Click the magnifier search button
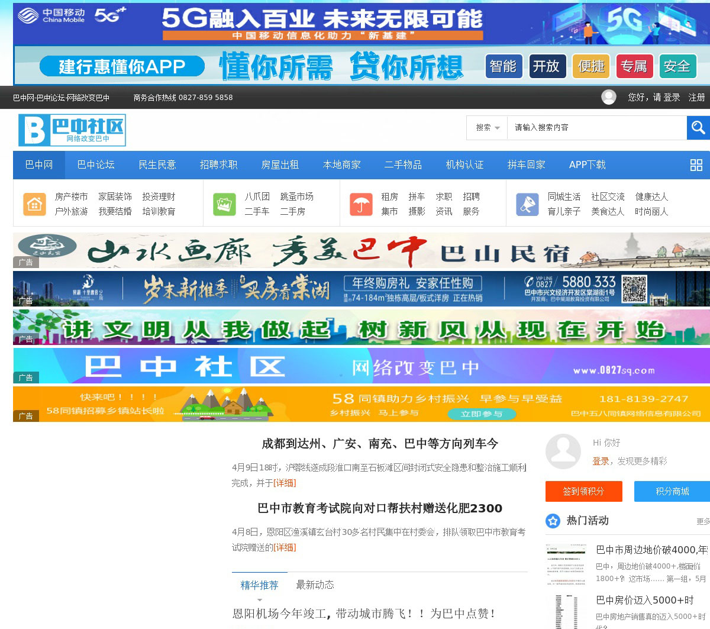 point(698,127)
